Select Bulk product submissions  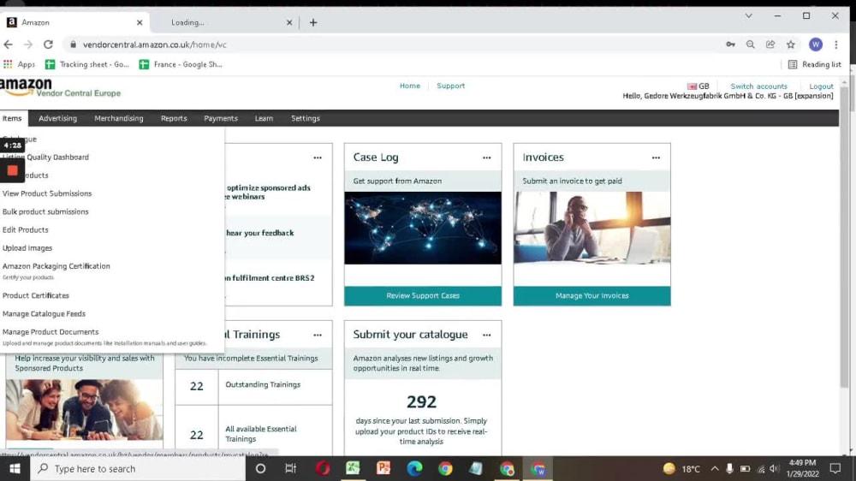45,212
